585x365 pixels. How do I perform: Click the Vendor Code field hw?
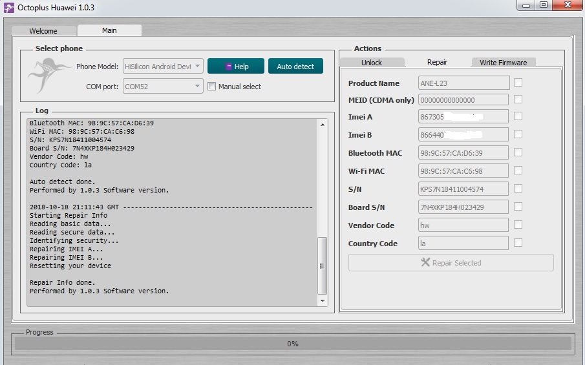pos(463,225)
